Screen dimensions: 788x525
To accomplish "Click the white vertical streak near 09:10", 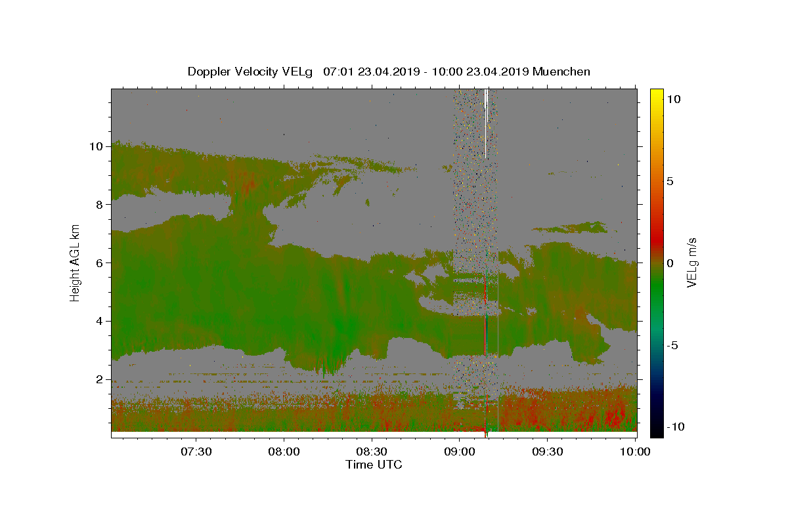I will tap(486, 123).
